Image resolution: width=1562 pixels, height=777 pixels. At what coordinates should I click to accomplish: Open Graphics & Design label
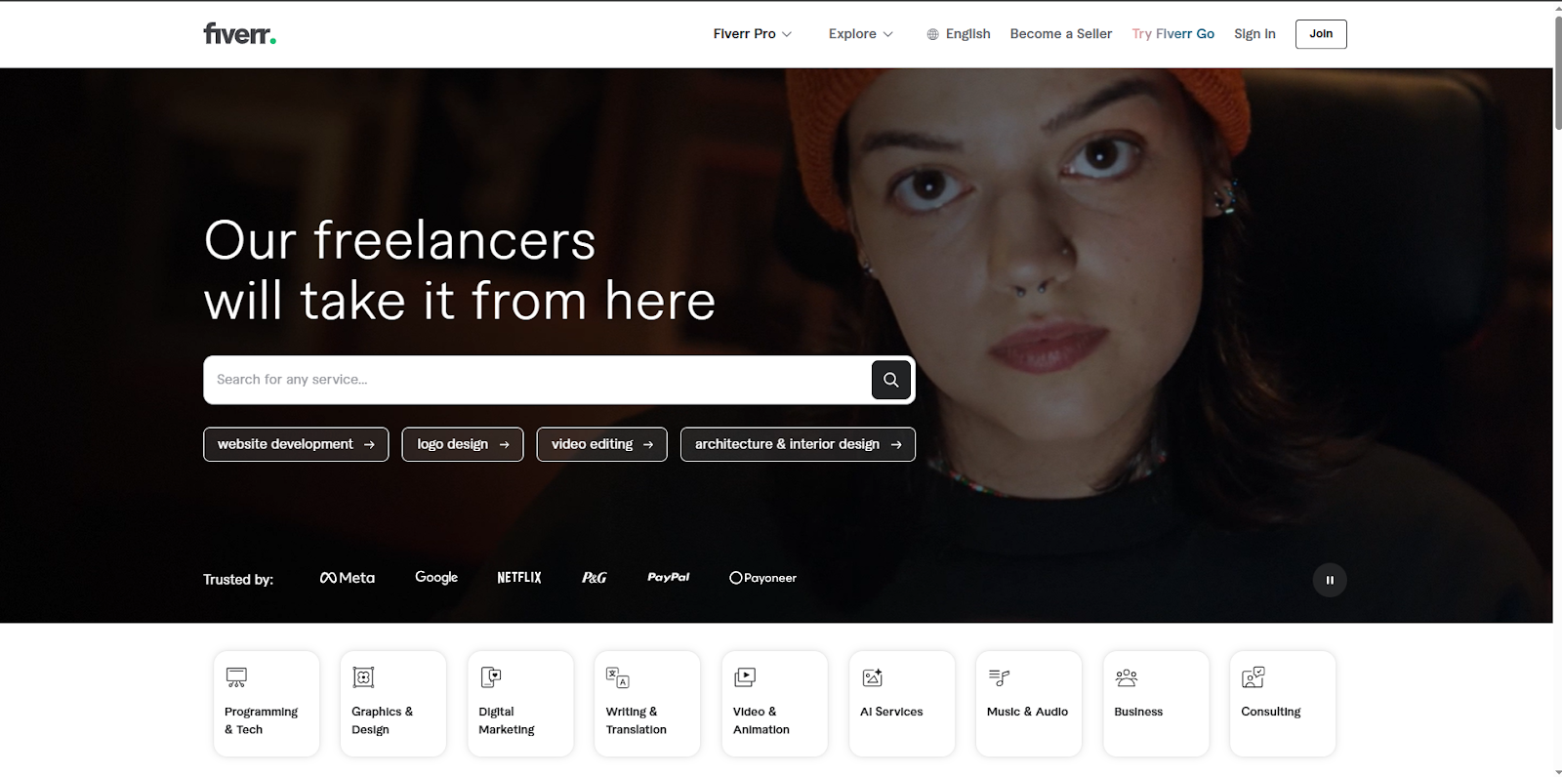pyautogui.click(x=382, y=720)
